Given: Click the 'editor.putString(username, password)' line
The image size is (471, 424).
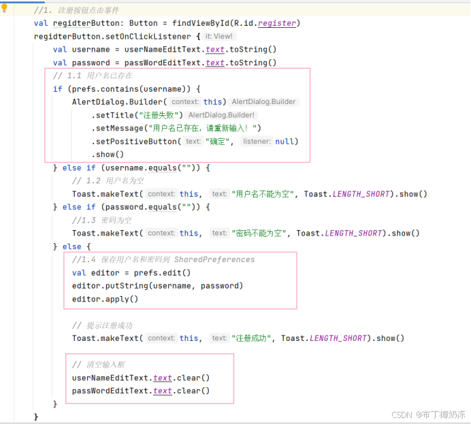Looking at the screenshot, I should 157,286.
